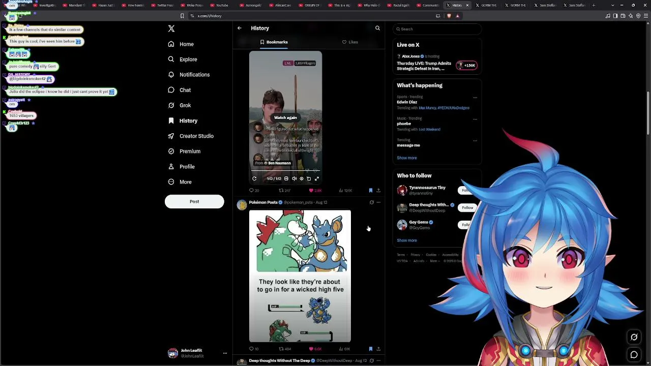Share the video post

click(x=378, y=191)
